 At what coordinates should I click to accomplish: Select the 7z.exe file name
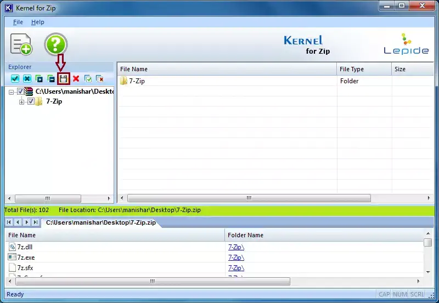tap(26, 257)
